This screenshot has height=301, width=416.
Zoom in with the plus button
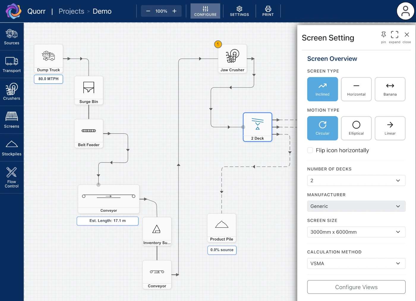[174, 11]
